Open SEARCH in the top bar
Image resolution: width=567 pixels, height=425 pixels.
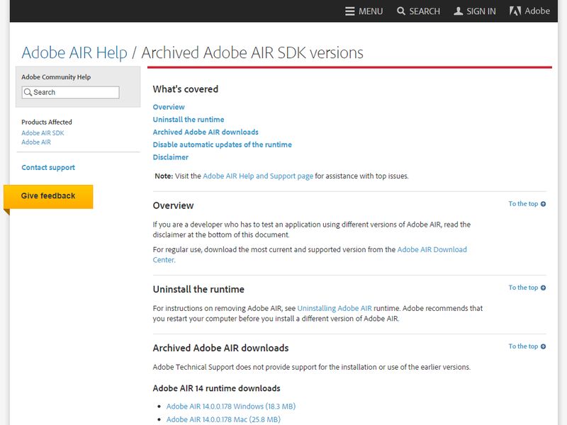tap(425, 11)
